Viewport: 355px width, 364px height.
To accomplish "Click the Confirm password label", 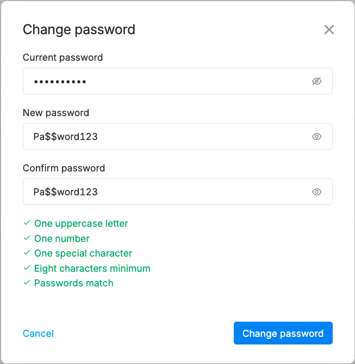I will [x=64, y=168].
